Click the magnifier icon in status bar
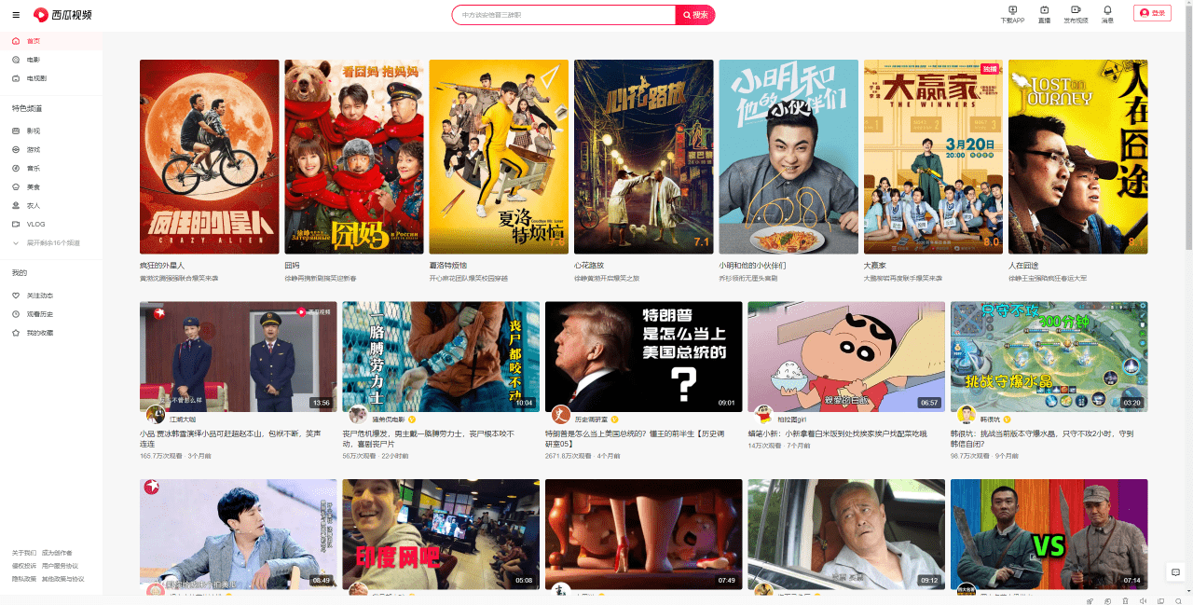The height and width of the screenshot is (605, 1193). coord(1179,600)
